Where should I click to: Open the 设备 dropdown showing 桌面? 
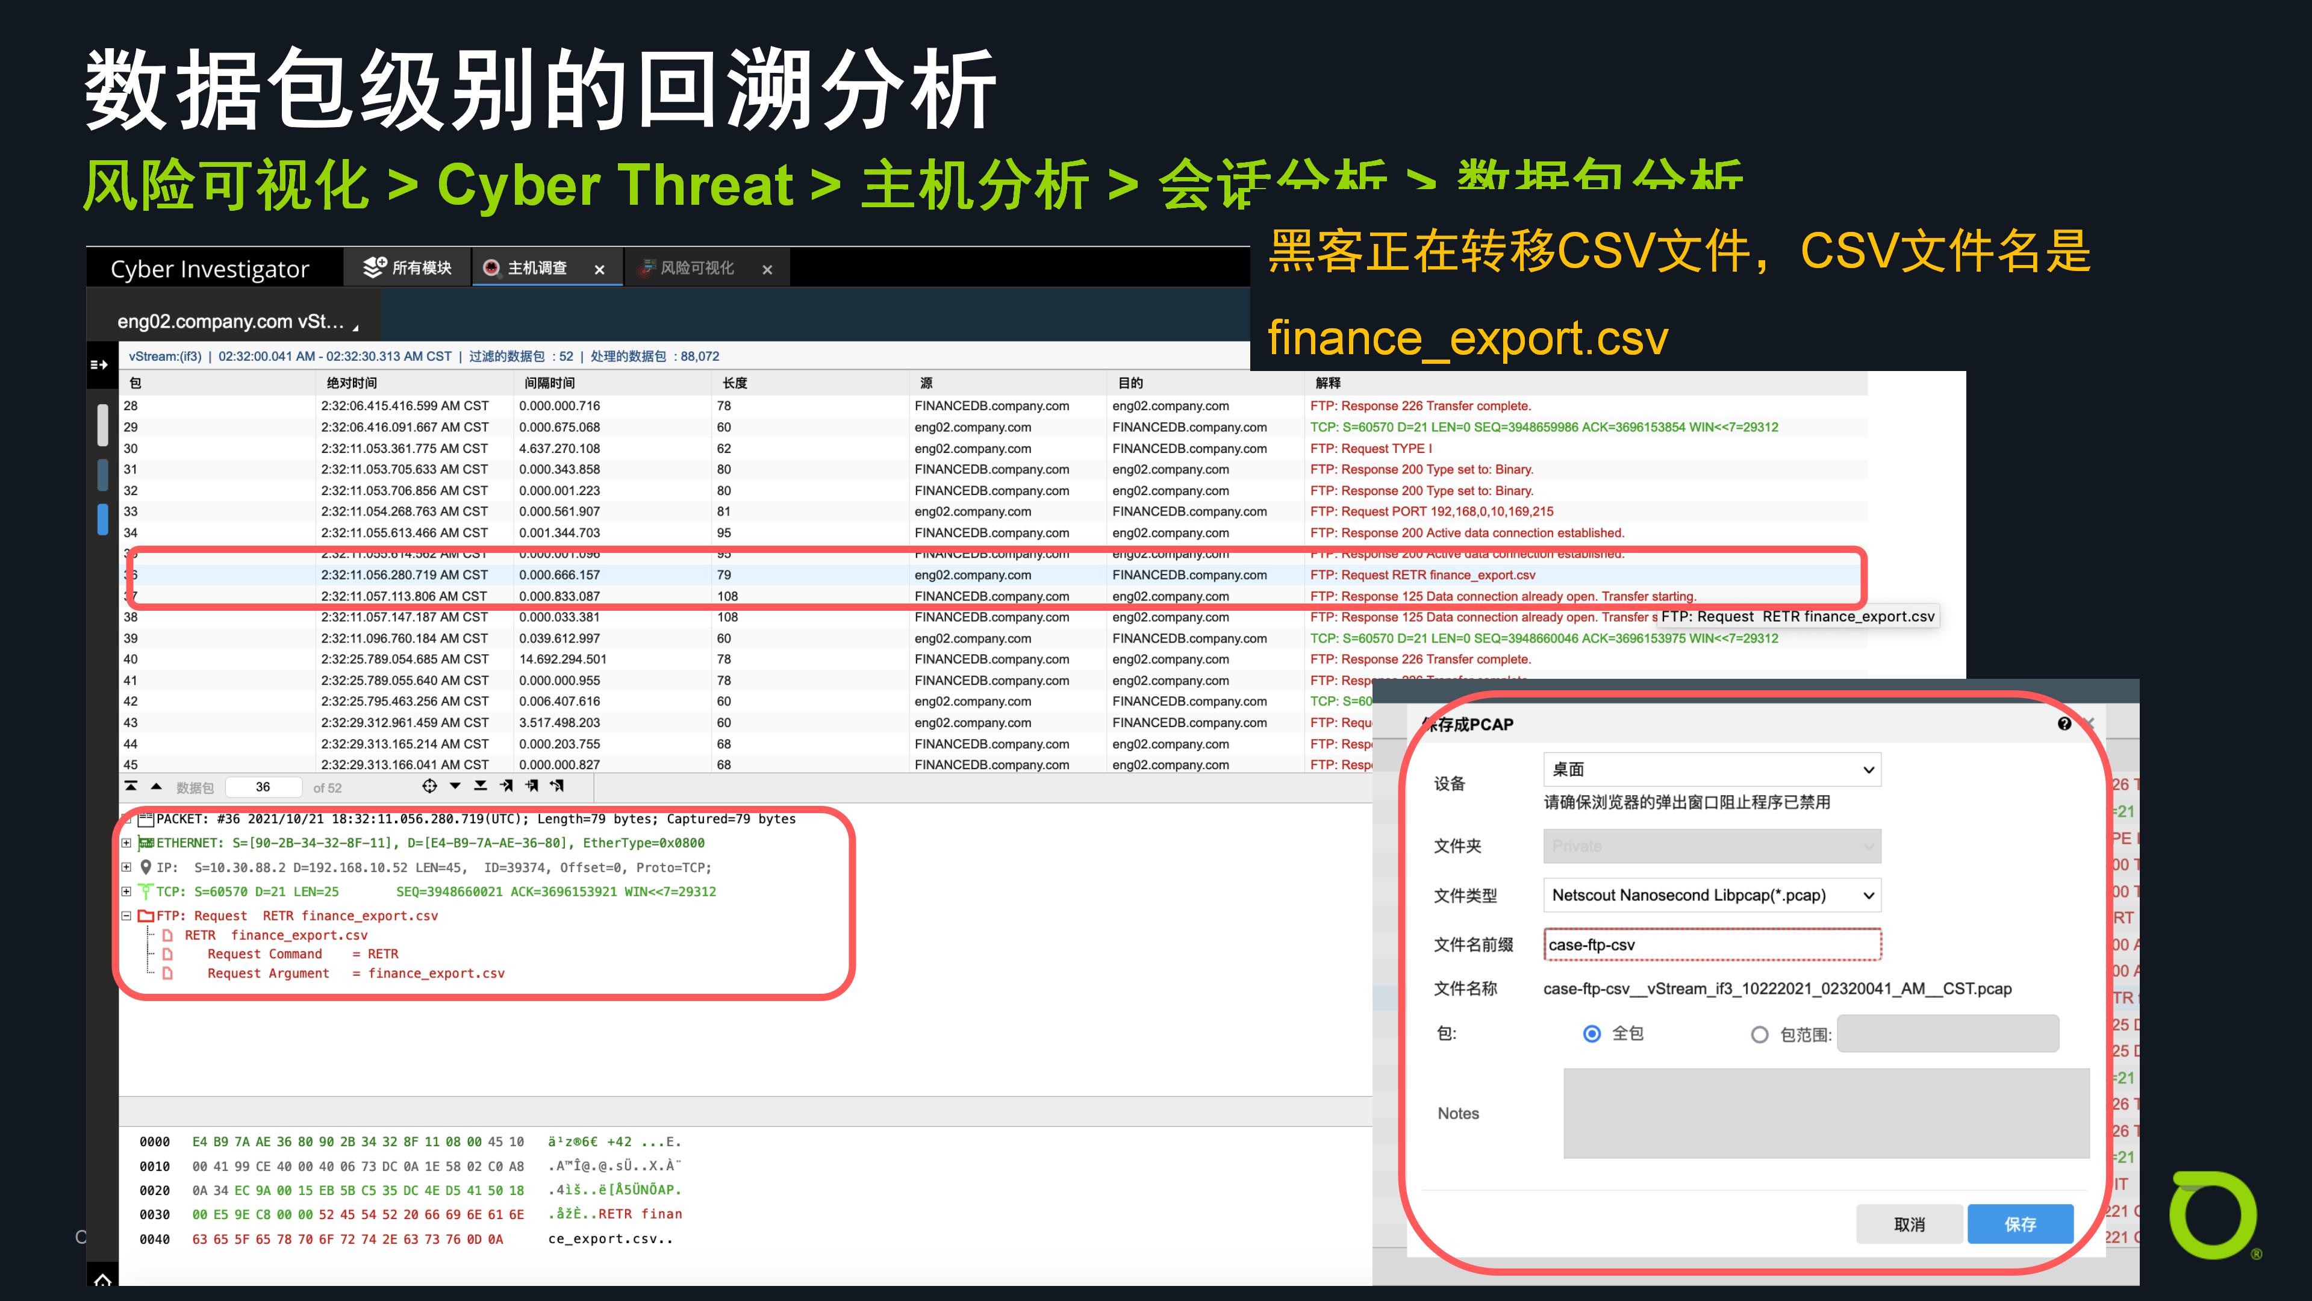pyautogui.click(x=1712, y=770)
